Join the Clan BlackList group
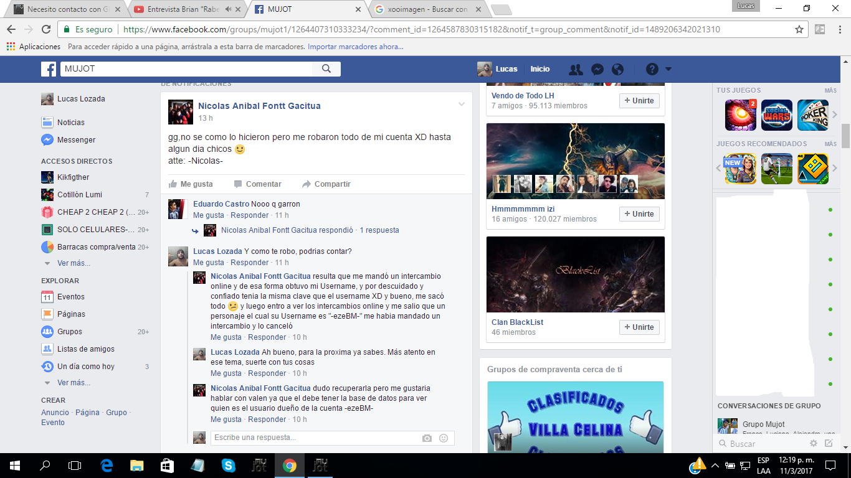851x478 pixels. [x=639, y=327]
